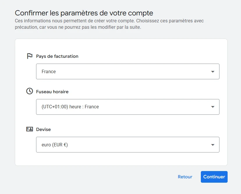Click the arrow in the euro currency field
241x194 pixels.
(x=213, y=145)
